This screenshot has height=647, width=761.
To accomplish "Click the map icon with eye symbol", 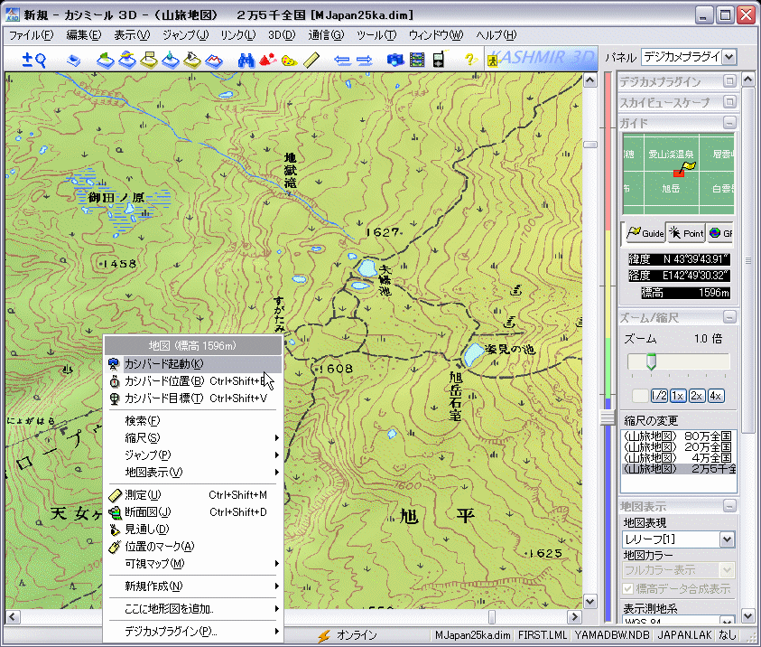I will tap(192, 60).
